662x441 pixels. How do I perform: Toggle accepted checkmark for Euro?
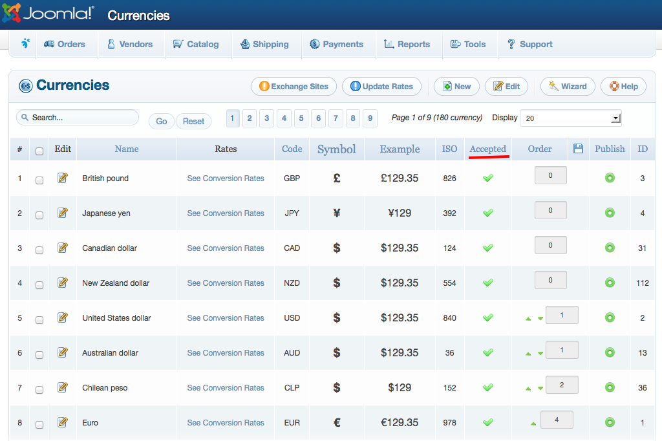(x=488, y=422)
